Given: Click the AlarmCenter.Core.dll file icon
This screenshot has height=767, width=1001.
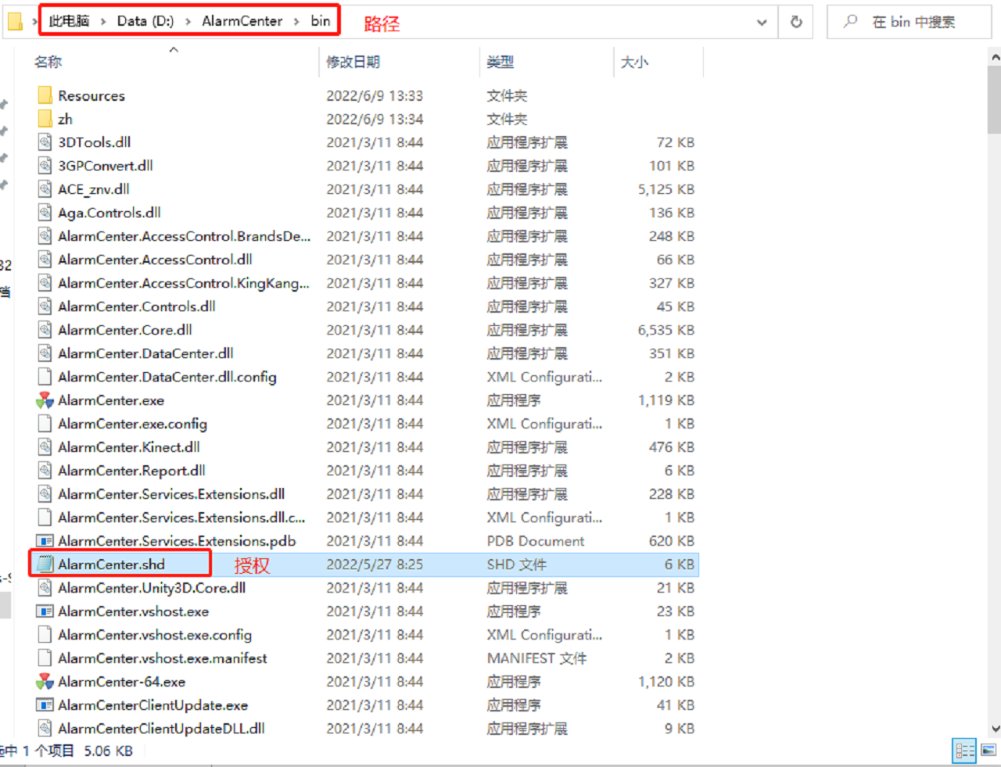Looking at the screenshot, I should point(45,330).
